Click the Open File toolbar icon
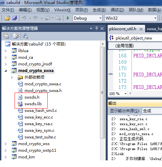The image size is (162, 167). pyautogui.click(x=7, y=18)
